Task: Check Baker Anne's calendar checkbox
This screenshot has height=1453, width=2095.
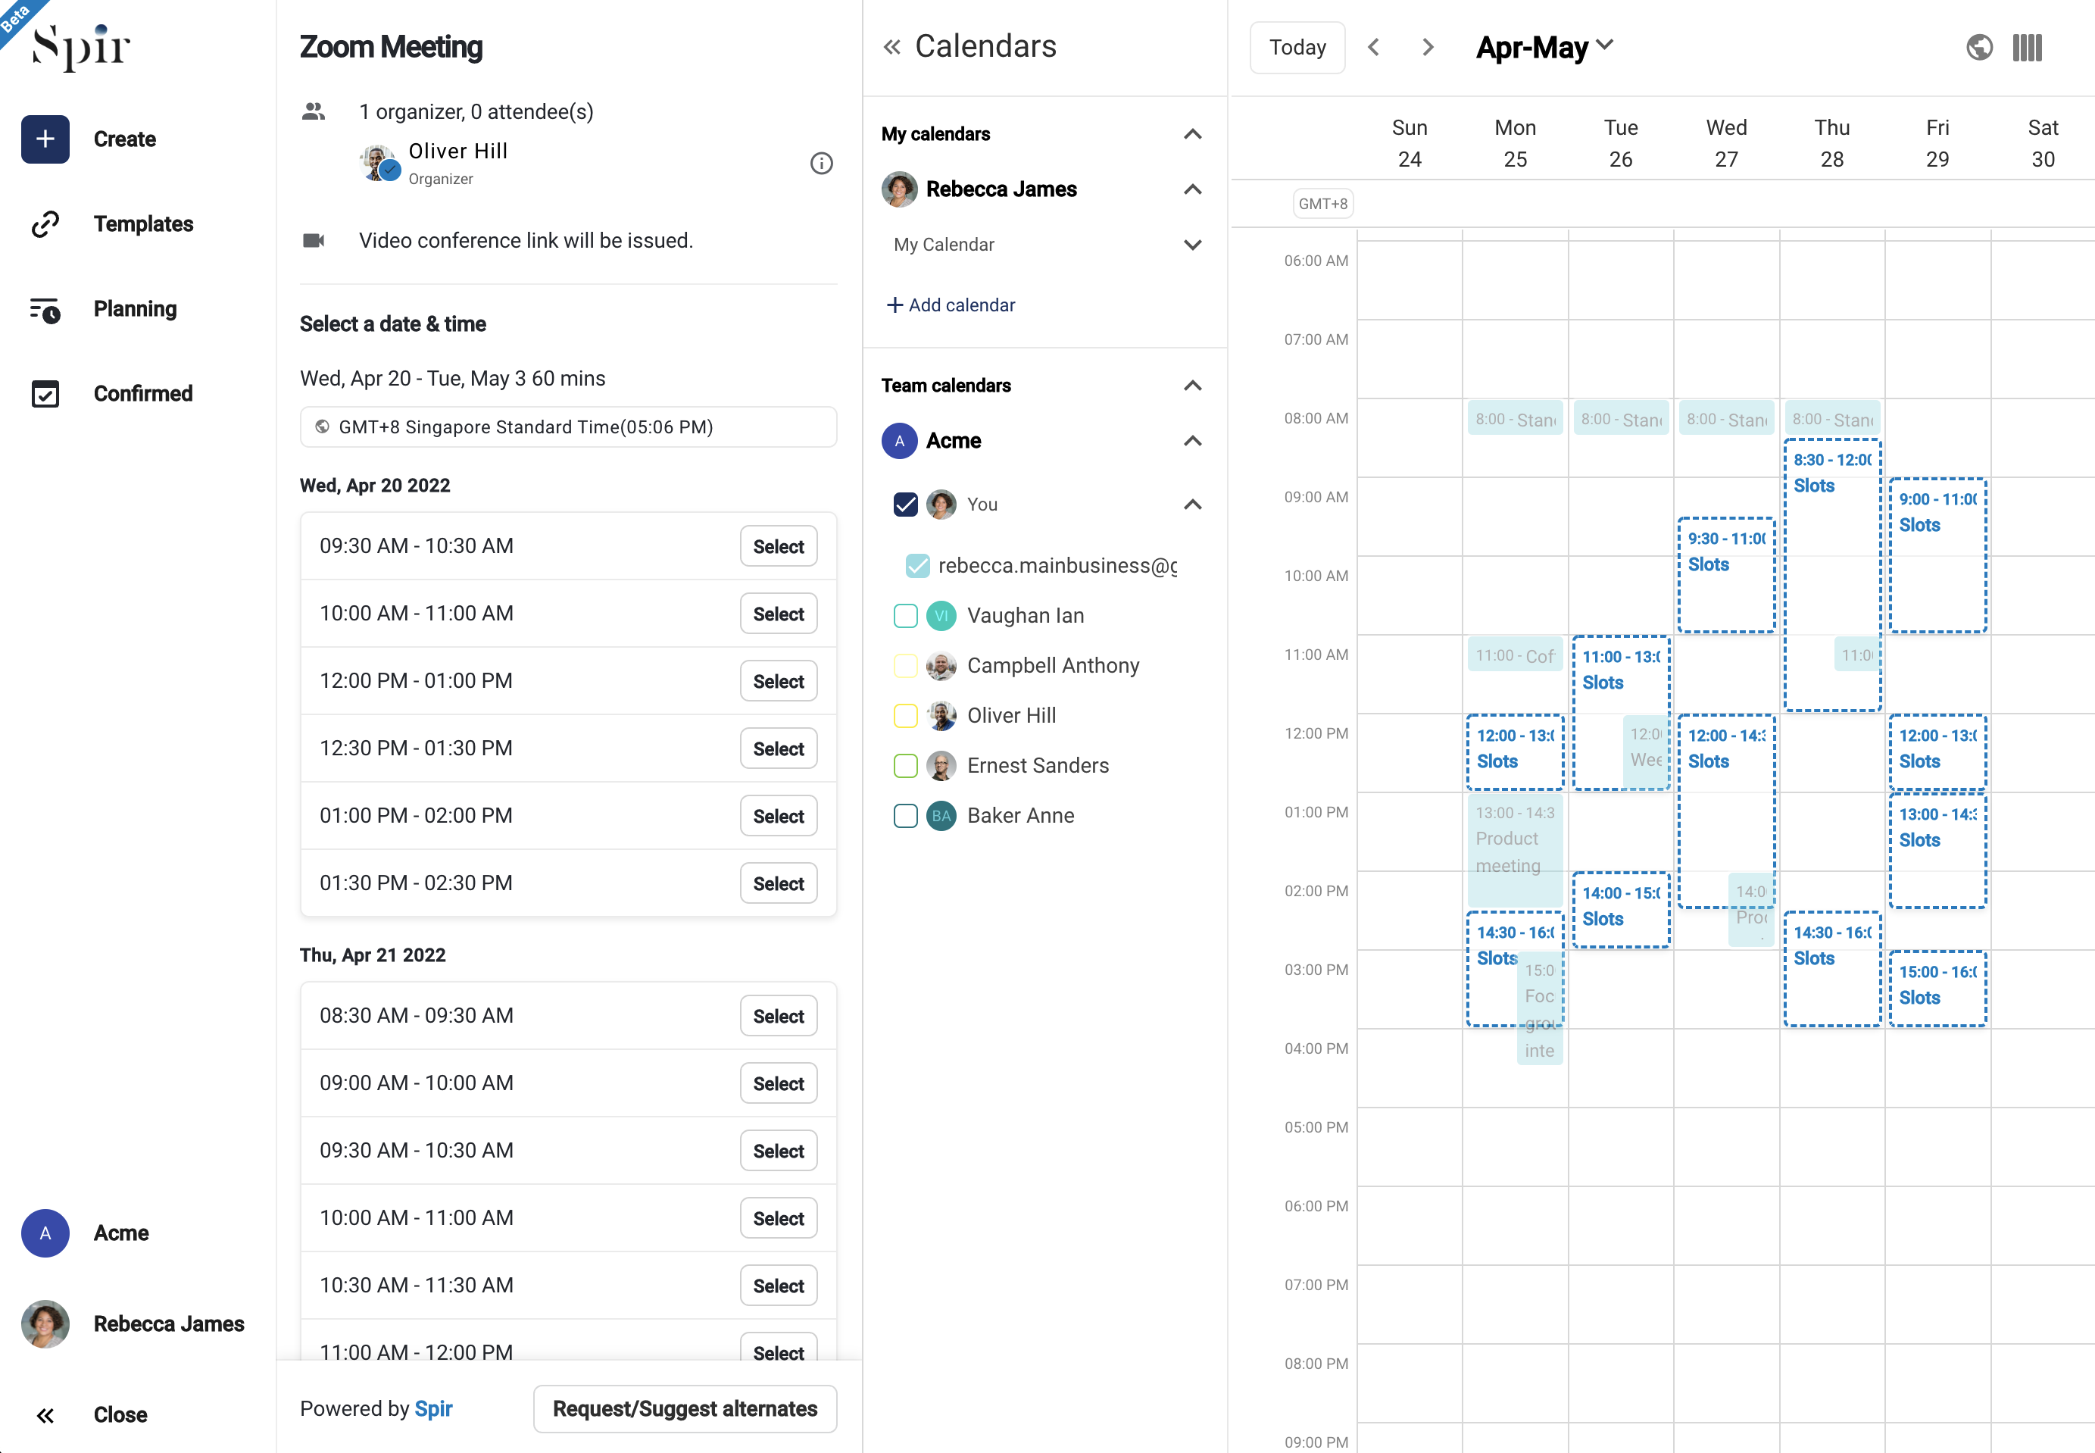Action: click(x=904, y=816)
